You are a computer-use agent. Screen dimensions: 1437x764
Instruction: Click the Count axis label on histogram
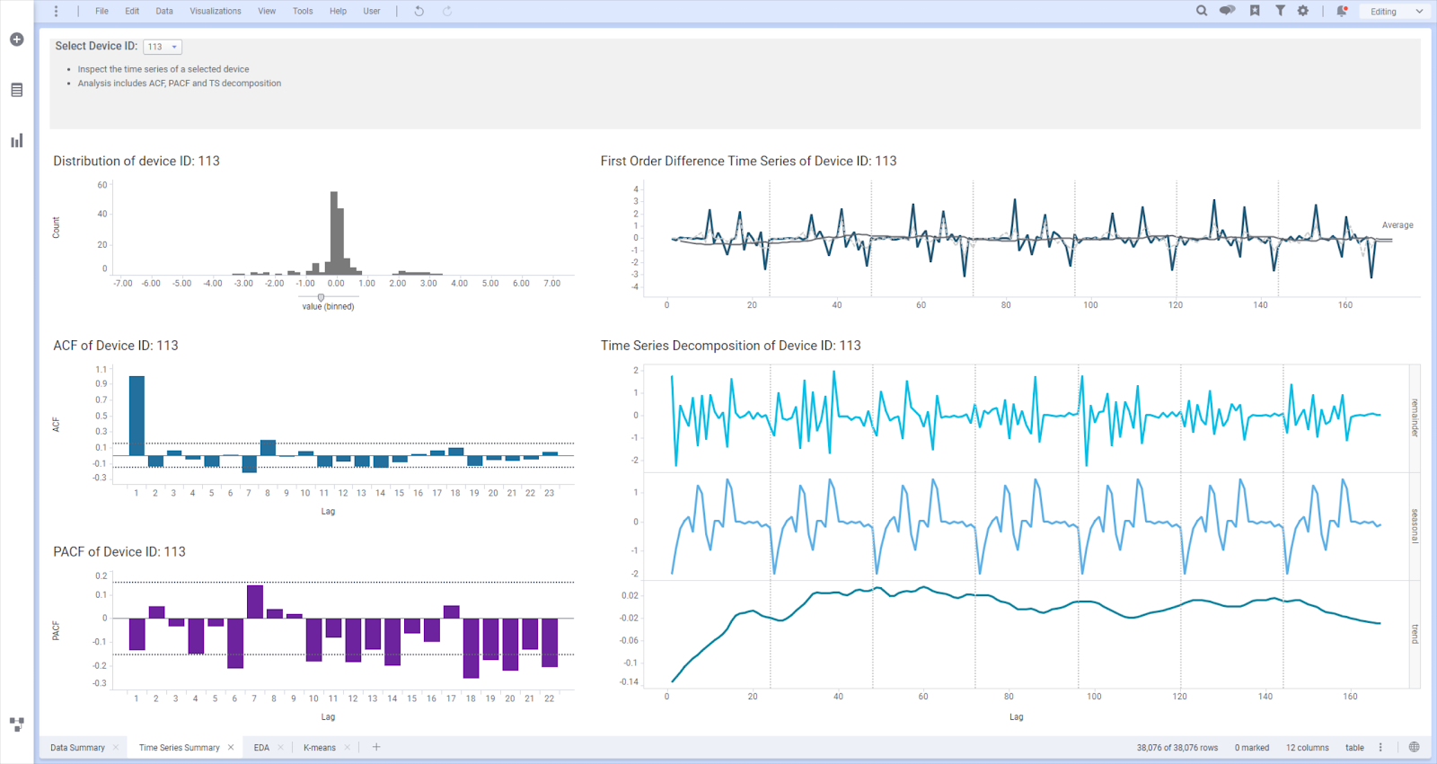pyautogui.click(x=56, y=227)
